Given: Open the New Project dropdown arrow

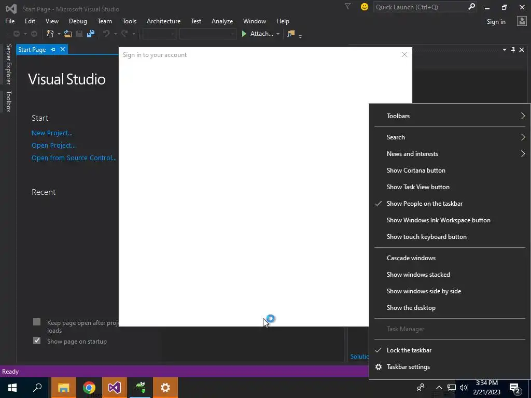Looking at the screenshot, I should click(x=59, y=34).
